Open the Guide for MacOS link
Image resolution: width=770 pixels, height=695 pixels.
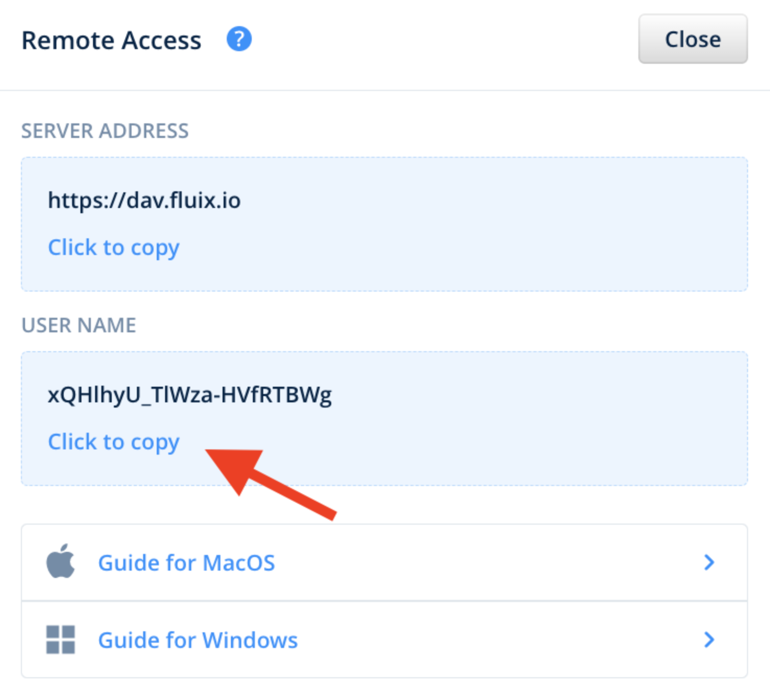tap(186, 563)
